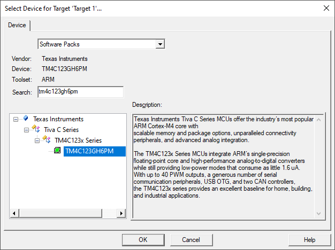Viewport: 335px width, 250px height.
Task: Open the Software Packs dropdown
Action: pos(160,44)
